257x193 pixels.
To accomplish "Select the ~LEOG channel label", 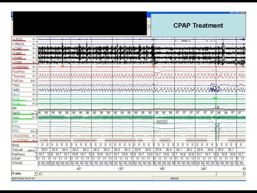I will click(x=17, y=39).
